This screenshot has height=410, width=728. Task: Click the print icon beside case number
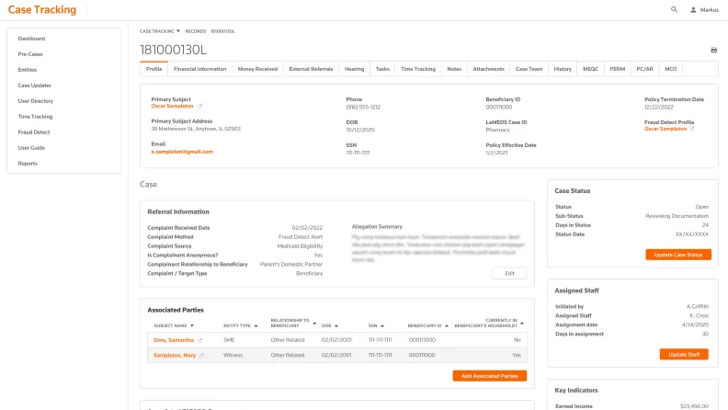714,50
